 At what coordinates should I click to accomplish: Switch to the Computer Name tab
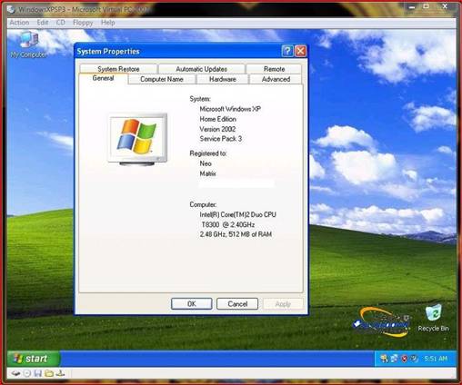[x=162, y=79]
